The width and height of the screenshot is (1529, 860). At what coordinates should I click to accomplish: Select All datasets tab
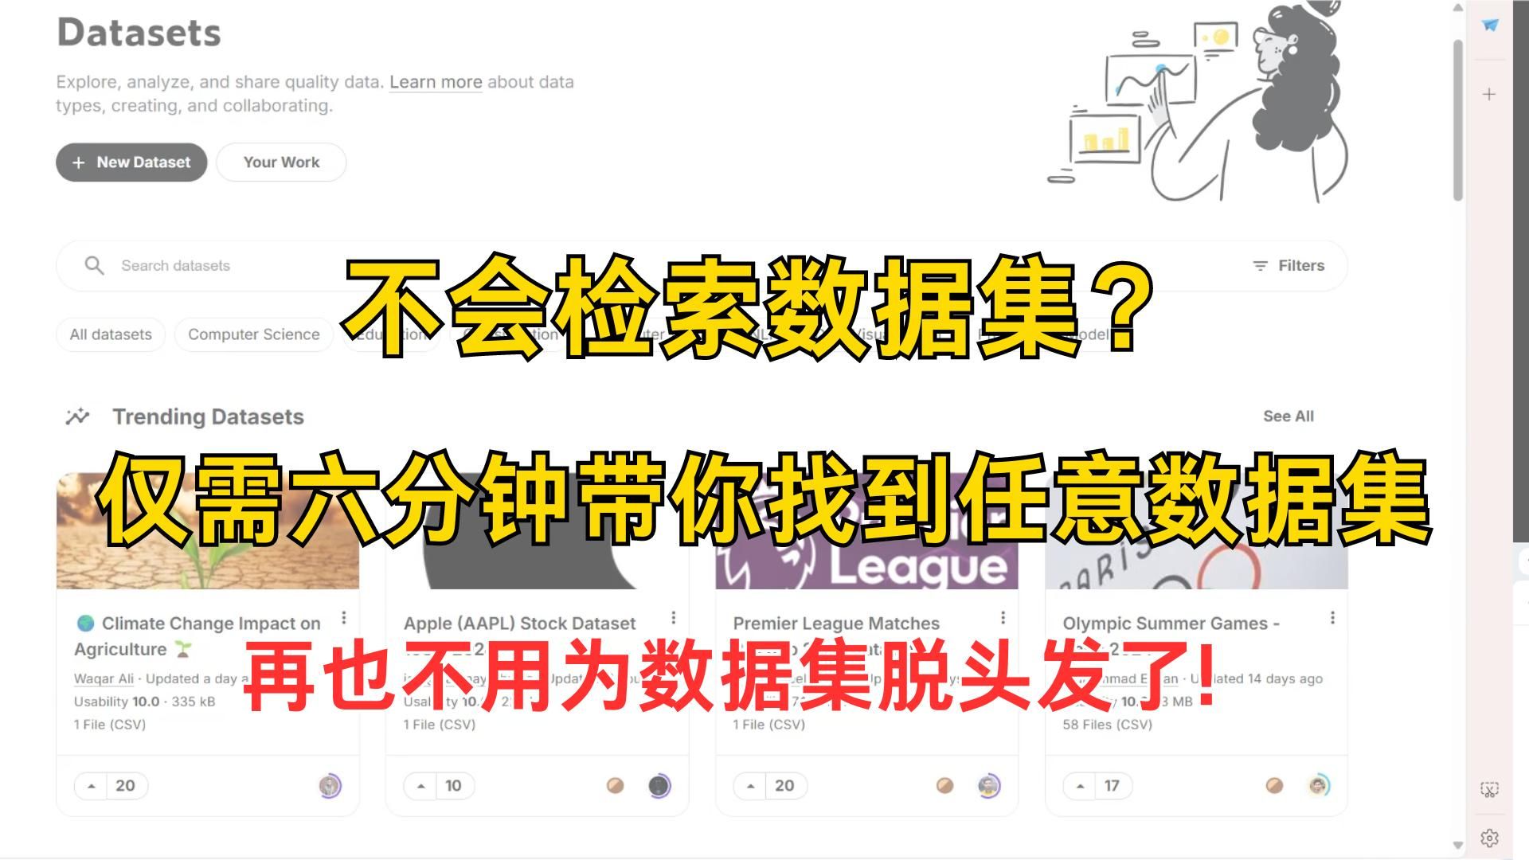pos(111,334)
